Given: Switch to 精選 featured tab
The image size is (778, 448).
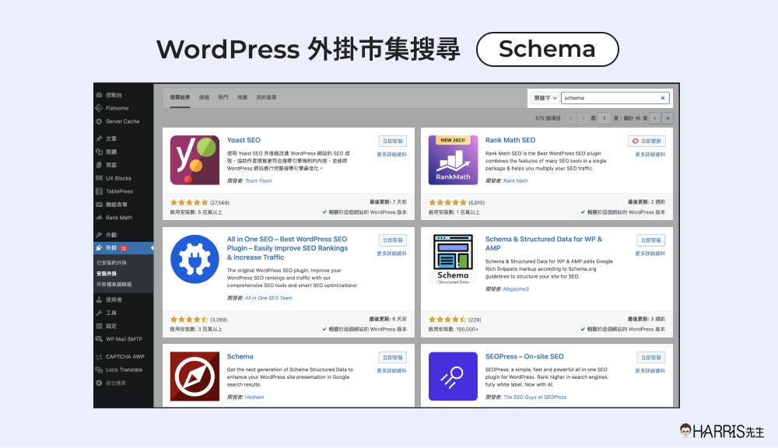Looking at the screenshot, I should [x=204, y=98].
